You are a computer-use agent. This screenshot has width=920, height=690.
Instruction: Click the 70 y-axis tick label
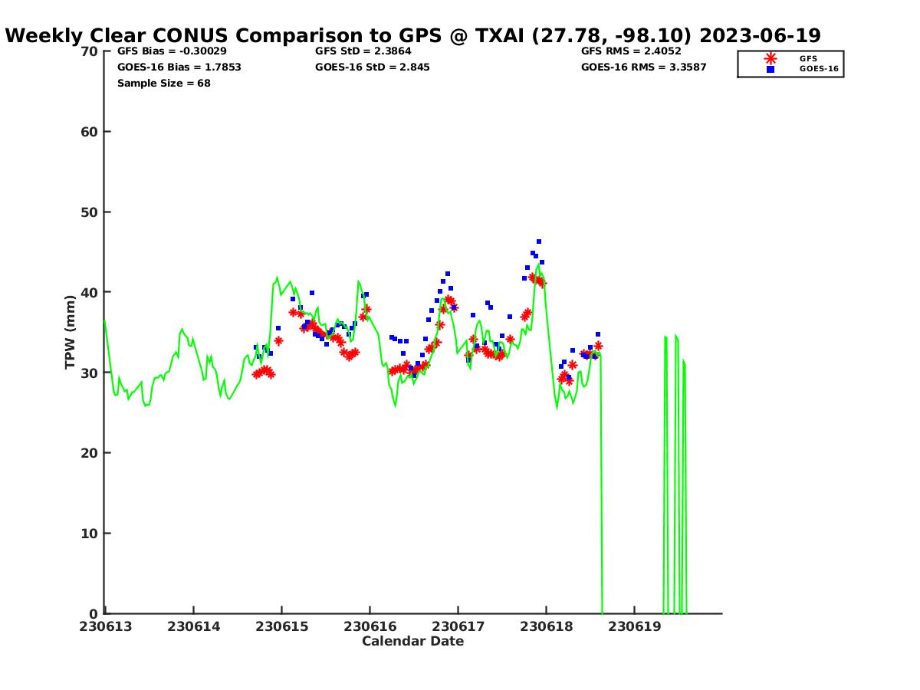point(89,51)
